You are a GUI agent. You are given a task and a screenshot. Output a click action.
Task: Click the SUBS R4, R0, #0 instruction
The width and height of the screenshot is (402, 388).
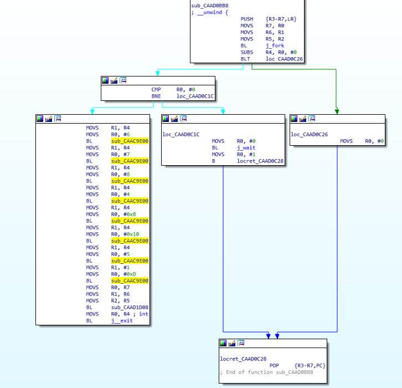click(269, 52)
